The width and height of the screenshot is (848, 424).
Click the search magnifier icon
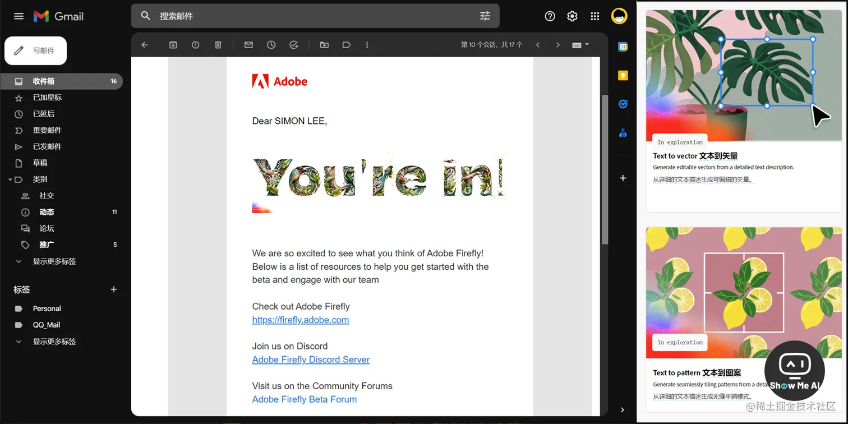(146, 16)
